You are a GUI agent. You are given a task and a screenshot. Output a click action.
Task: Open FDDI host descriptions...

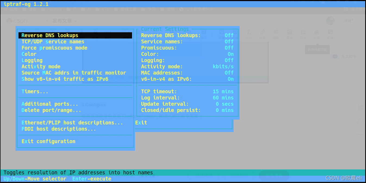click(59, 129)
